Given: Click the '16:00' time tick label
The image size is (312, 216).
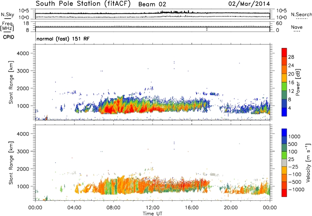Looking at the screenshot, I should click(x=191, y=208).
